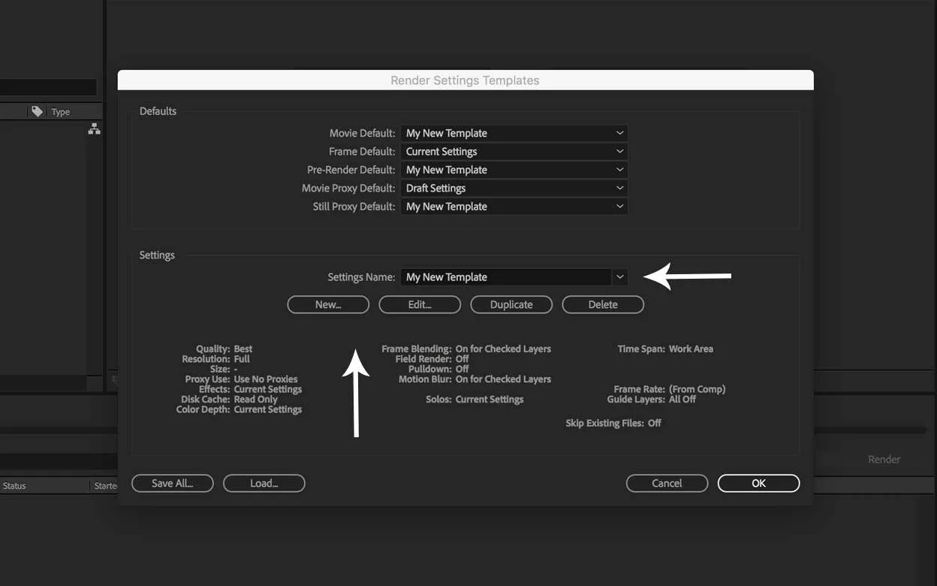937x586 pixels.
Task: Sort by the Type column header
Action: 61,112
